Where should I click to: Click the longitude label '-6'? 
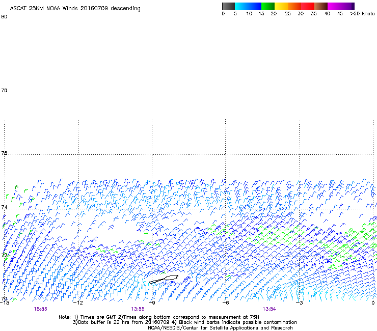(226, 303)
